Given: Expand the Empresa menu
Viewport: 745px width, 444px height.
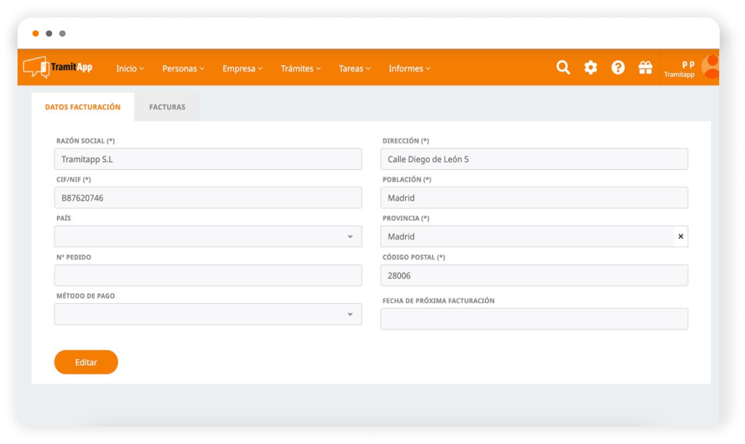Looking at the screenshot, I should click(x=242, y=69).
